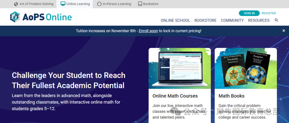Click the AoPS Online wordmark
The image size is (289, 123).
pyautogui.click(x=47, y=17)
